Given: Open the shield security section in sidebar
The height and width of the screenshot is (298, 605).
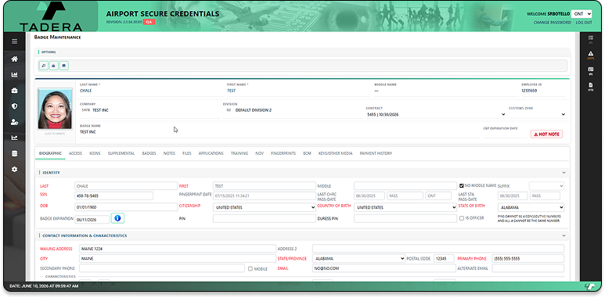Looking at the screenshot, I should (14, 106).
